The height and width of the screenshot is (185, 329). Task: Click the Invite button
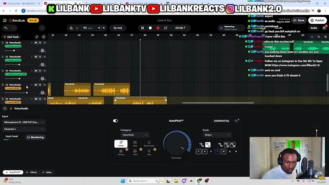tap(314, 28)
